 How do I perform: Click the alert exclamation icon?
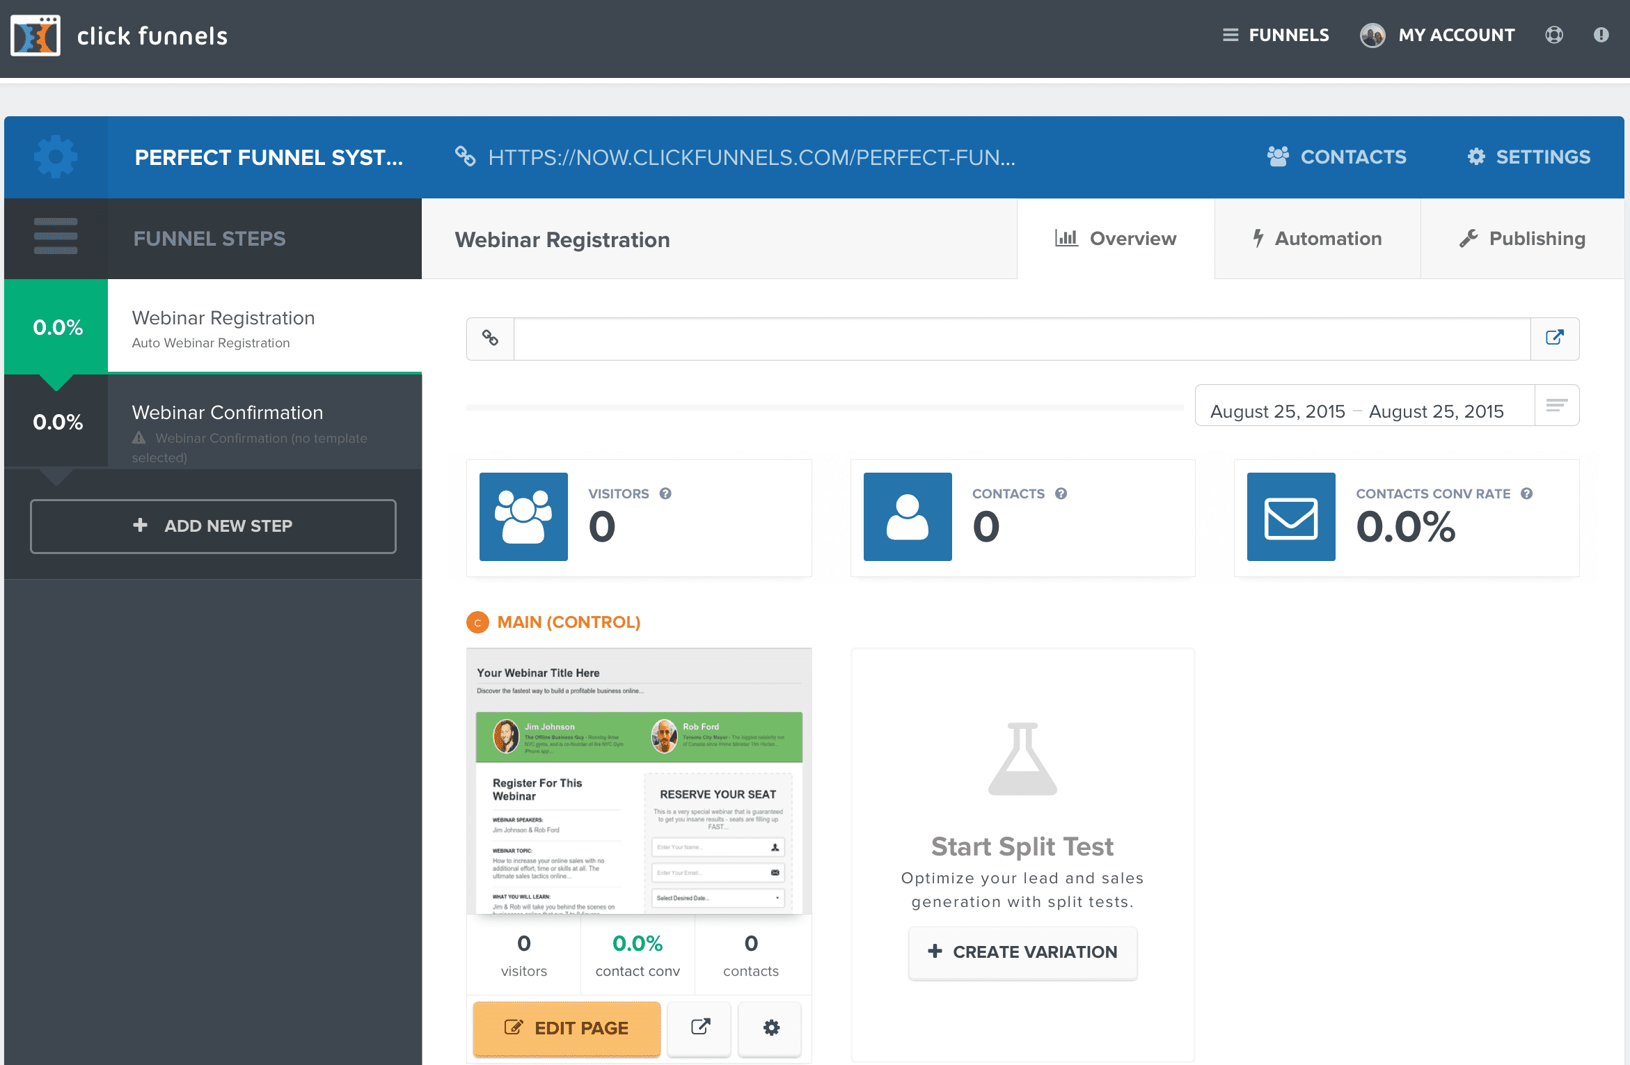tap(1601, 35)
